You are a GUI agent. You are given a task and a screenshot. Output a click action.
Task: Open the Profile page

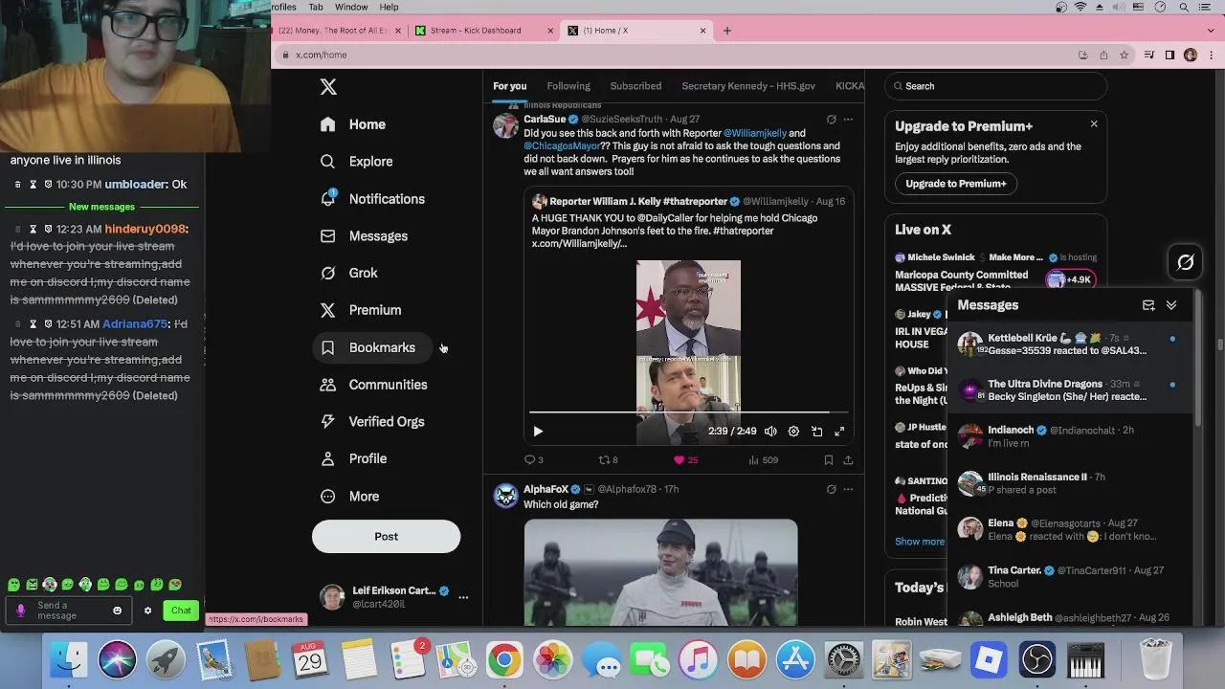(355, 459)
